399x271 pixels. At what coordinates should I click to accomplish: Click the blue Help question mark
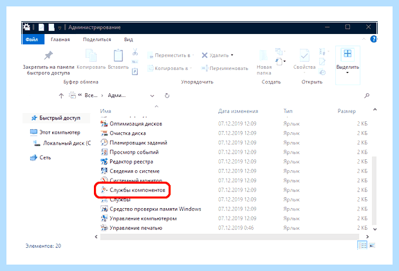pos(373,39)
